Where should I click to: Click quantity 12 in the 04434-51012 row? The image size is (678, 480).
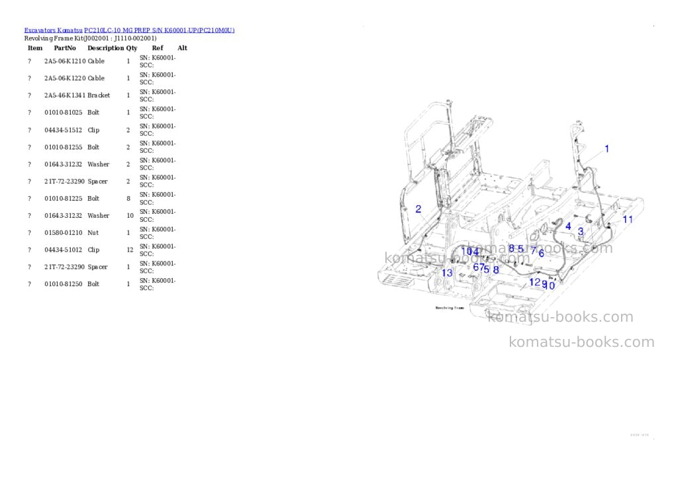click(130, 250)
